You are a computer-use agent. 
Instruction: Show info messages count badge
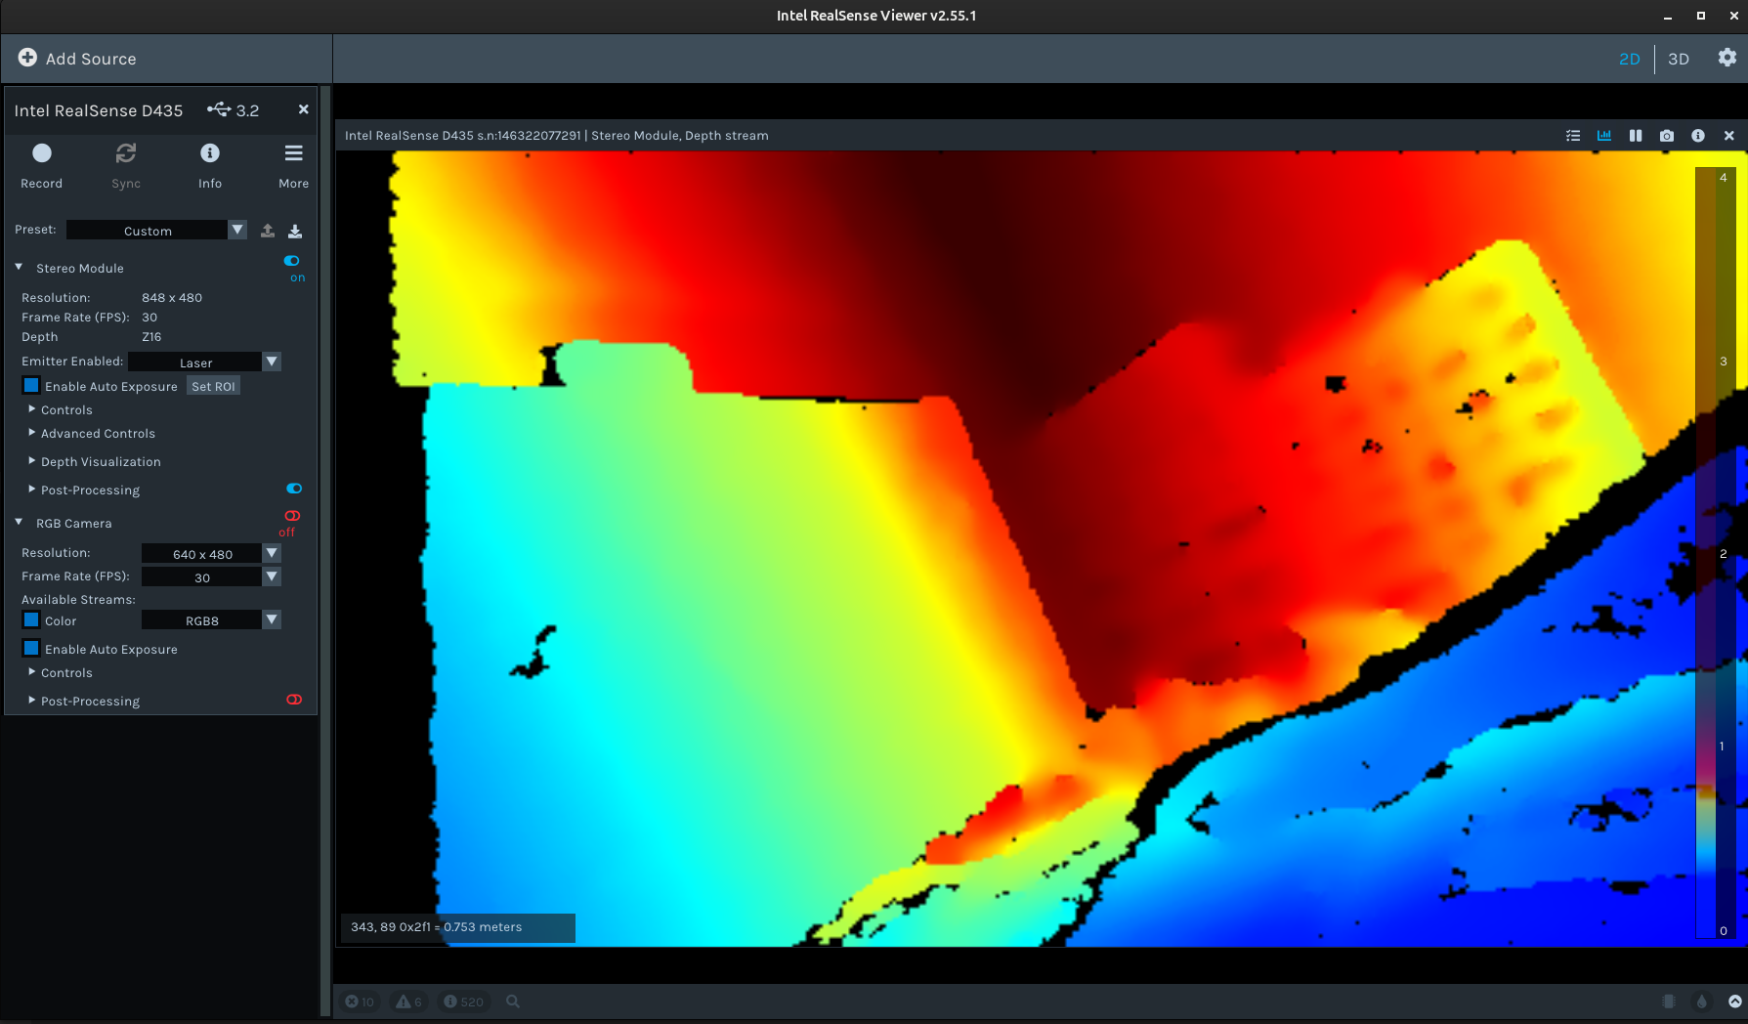point(463,1002)
